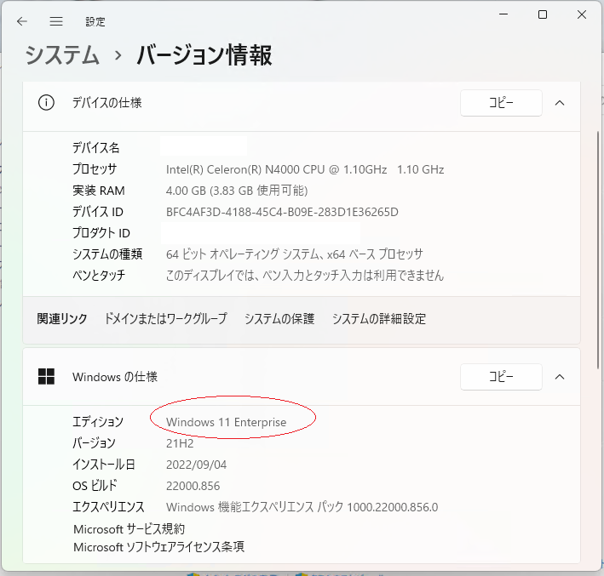Open ドメインまたはワークグループ link
This screenshot has height=576, width=604.
tap(165, 318)
